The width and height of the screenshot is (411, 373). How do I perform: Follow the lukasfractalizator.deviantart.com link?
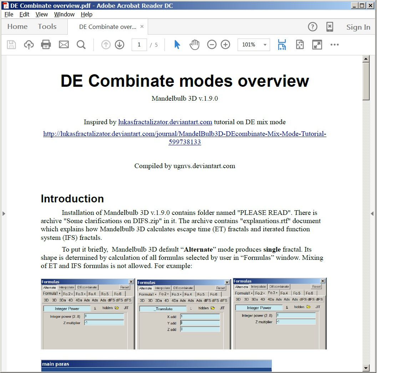point(165,122)
